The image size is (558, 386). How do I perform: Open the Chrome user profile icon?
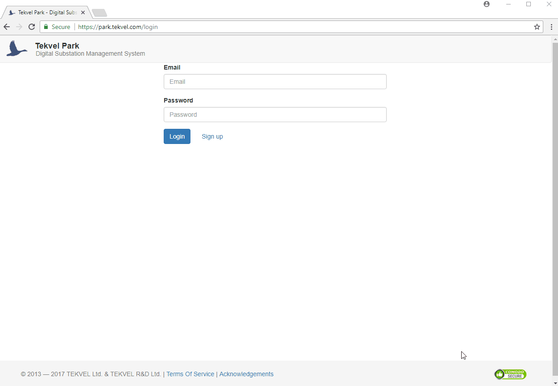(x=487, y=4)
